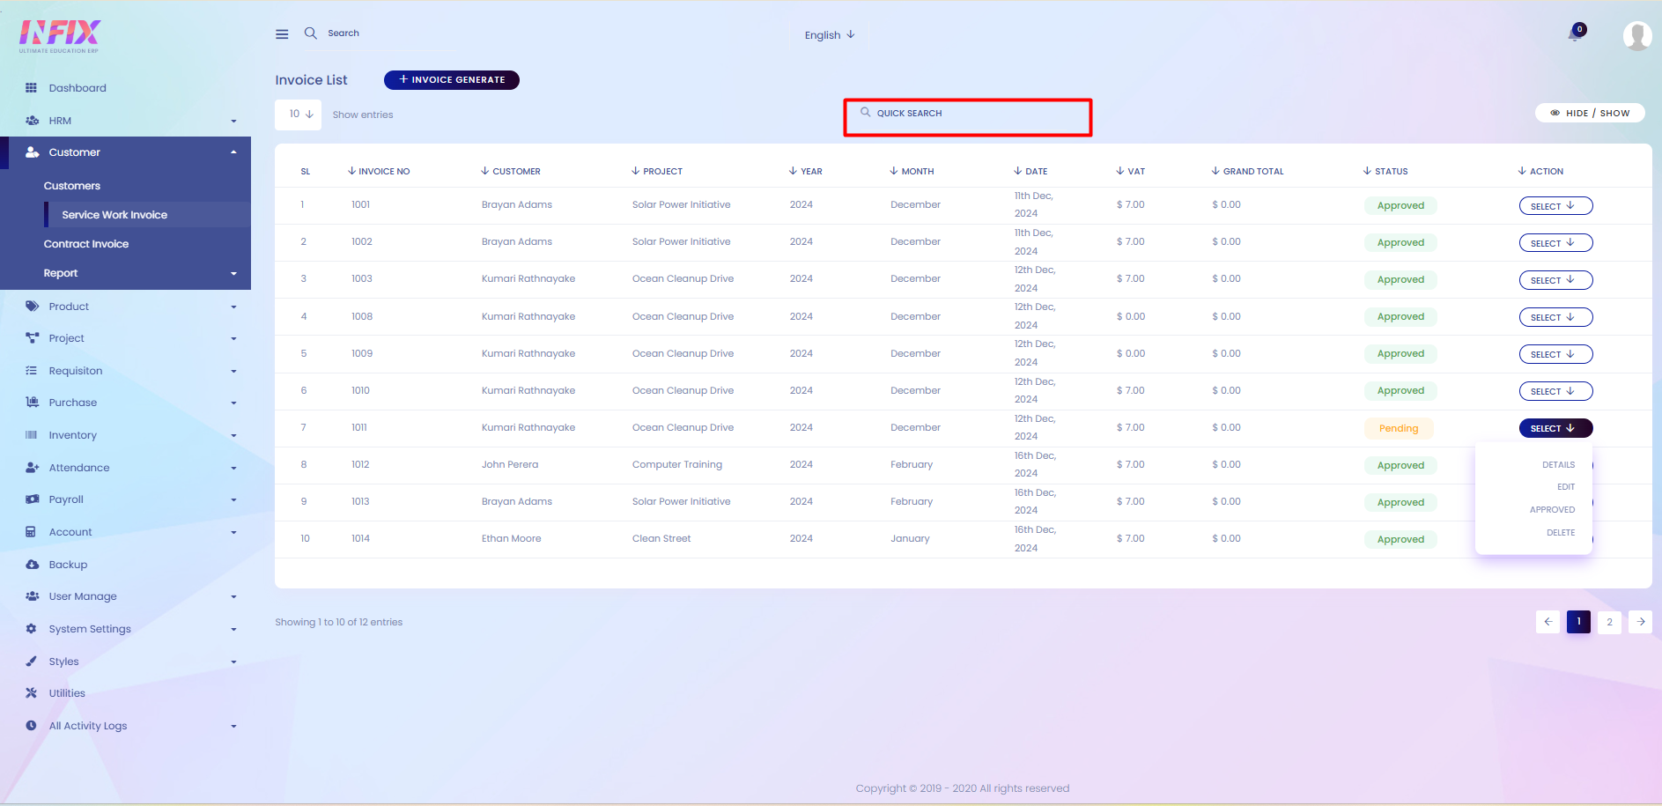Image resolution: width=1662 pixels, height=806 pixels.
Task: Click the Utilities tools icon
Action: (x=31, y=693)
